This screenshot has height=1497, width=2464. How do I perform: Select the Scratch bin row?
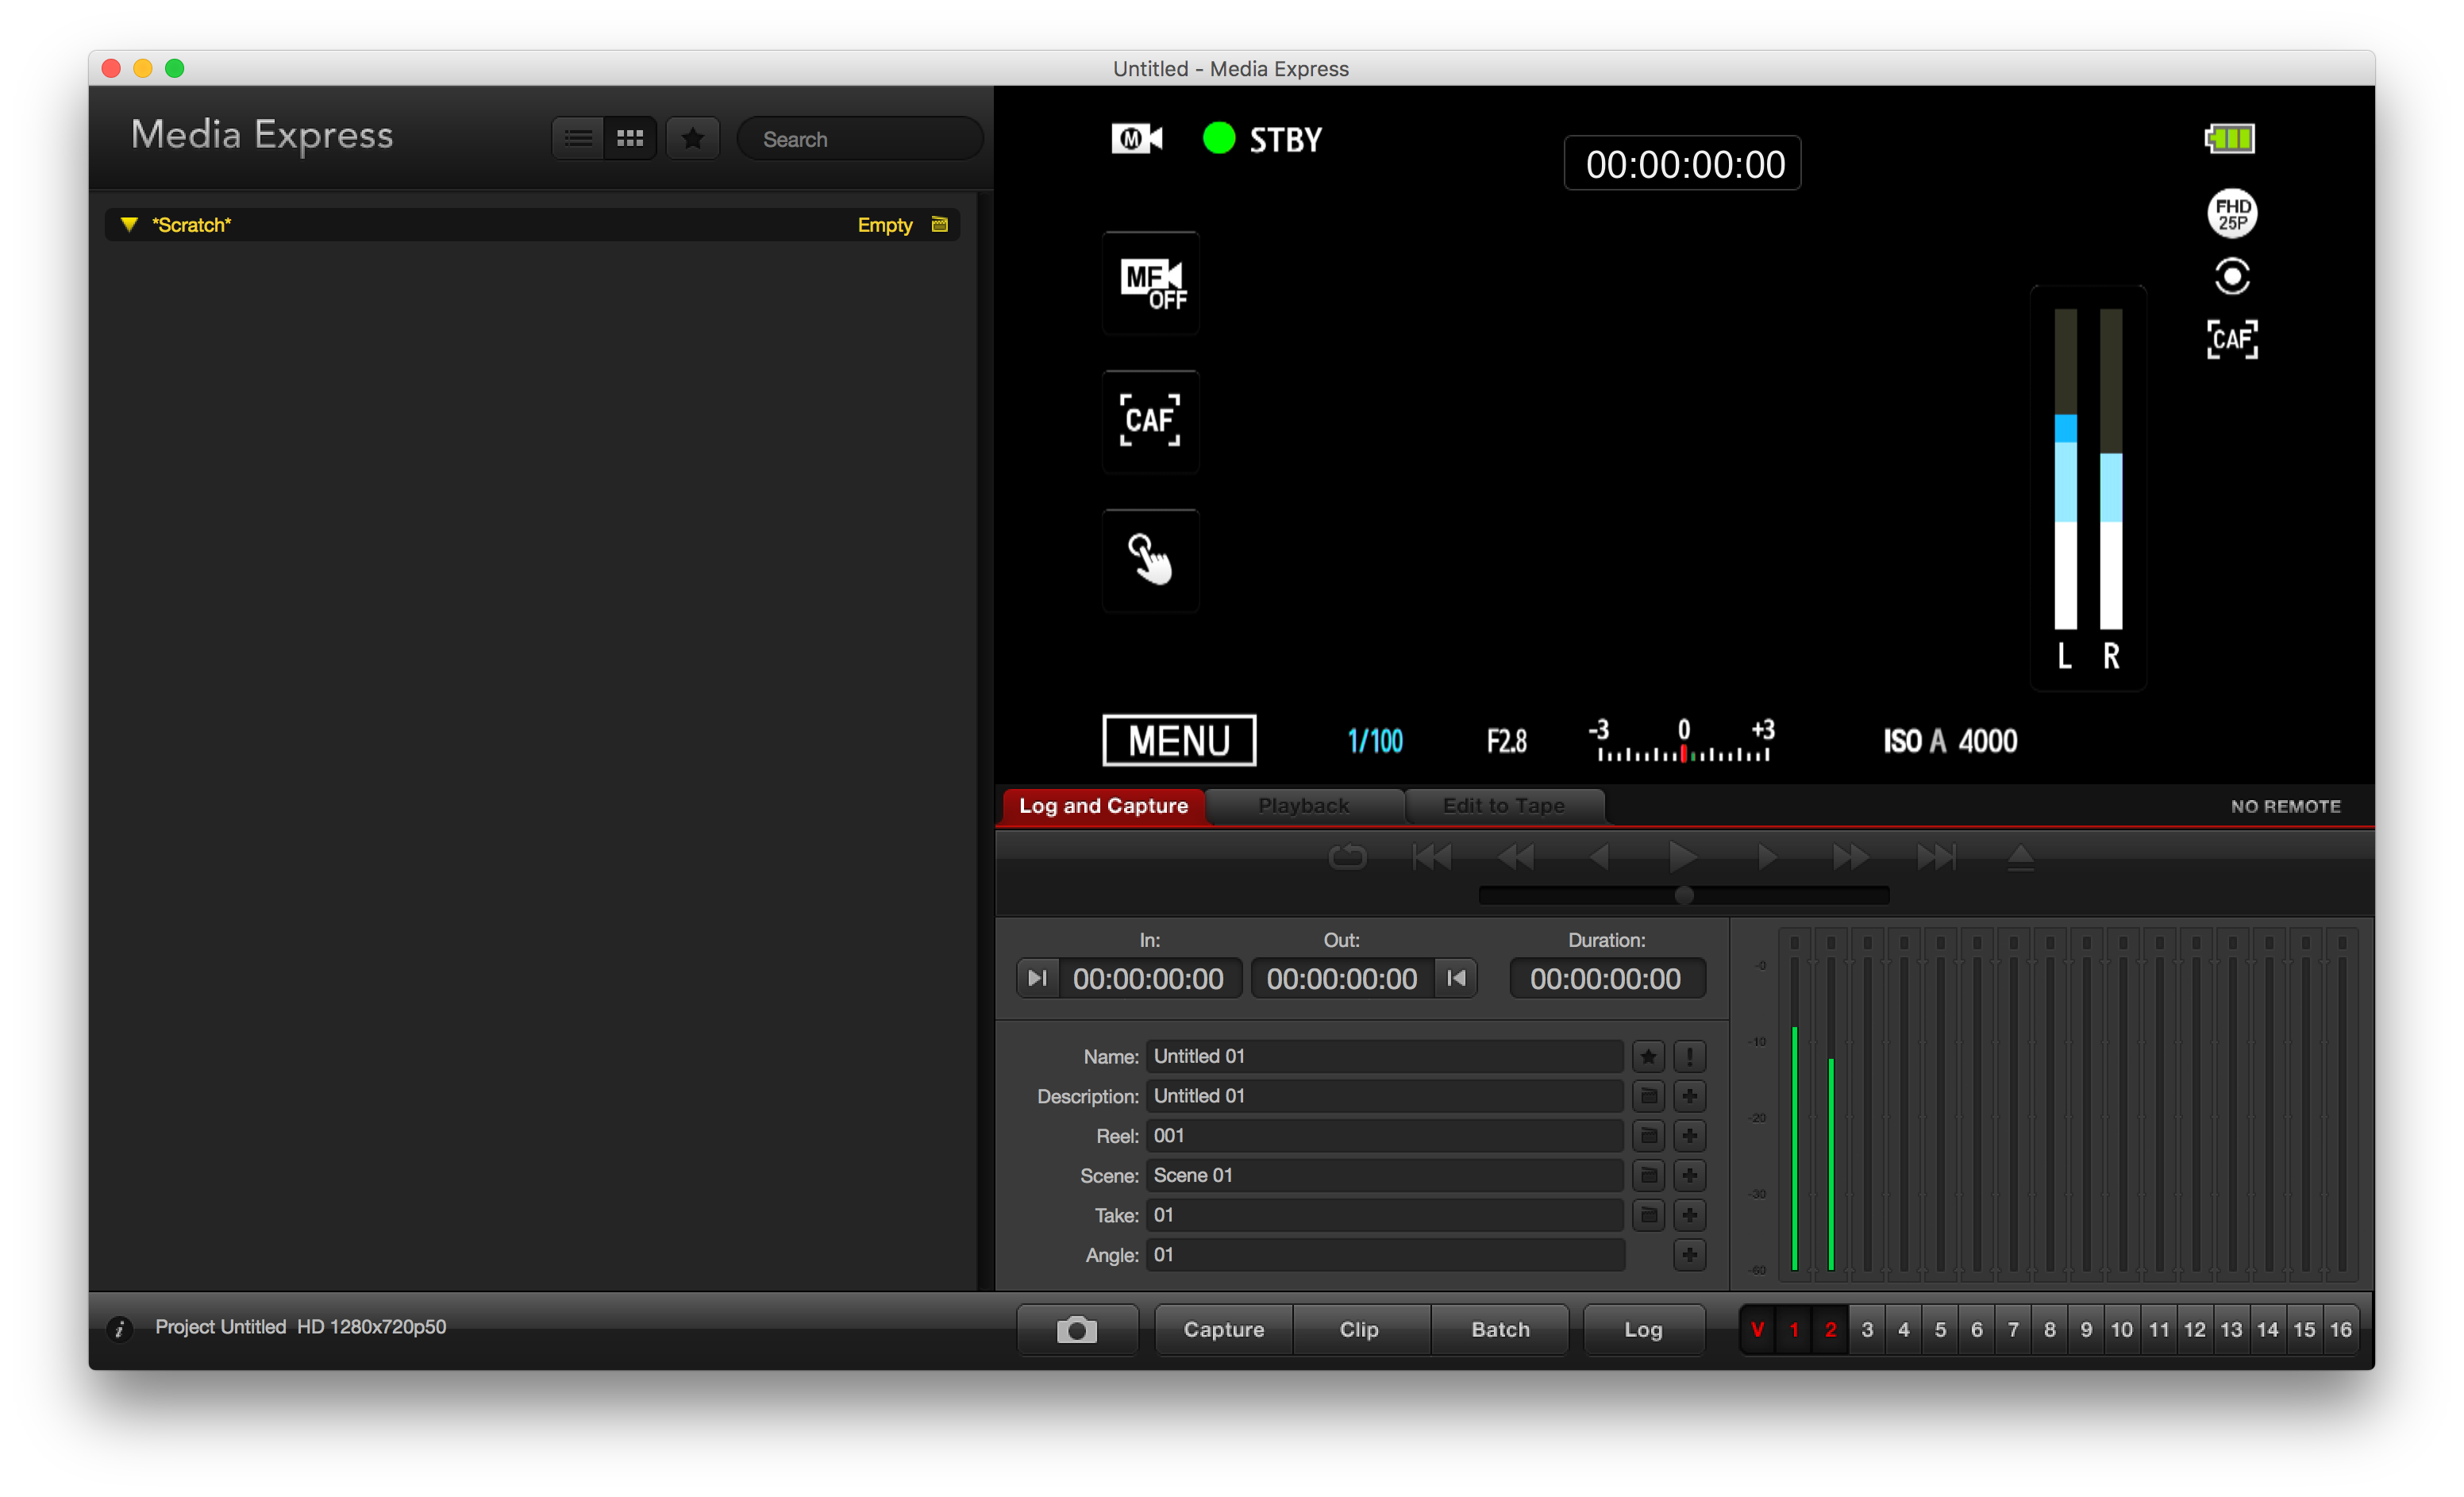532,224
